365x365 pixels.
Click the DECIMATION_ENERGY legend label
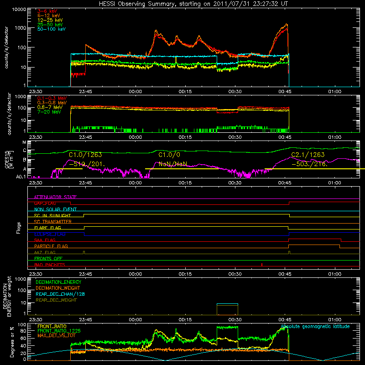58,282
